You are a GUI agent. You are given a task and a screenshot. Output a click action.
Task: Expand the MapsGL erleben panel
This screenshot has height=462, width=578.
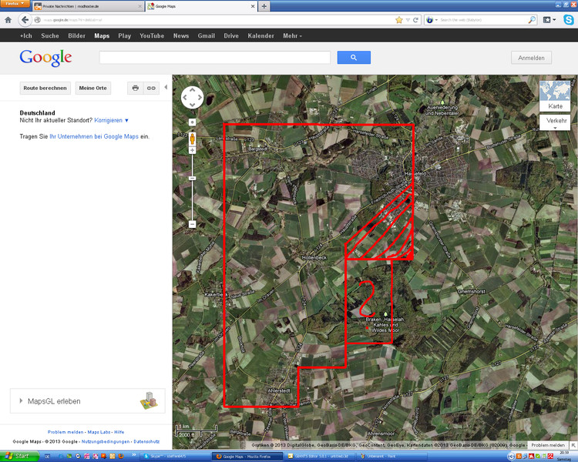87,401
